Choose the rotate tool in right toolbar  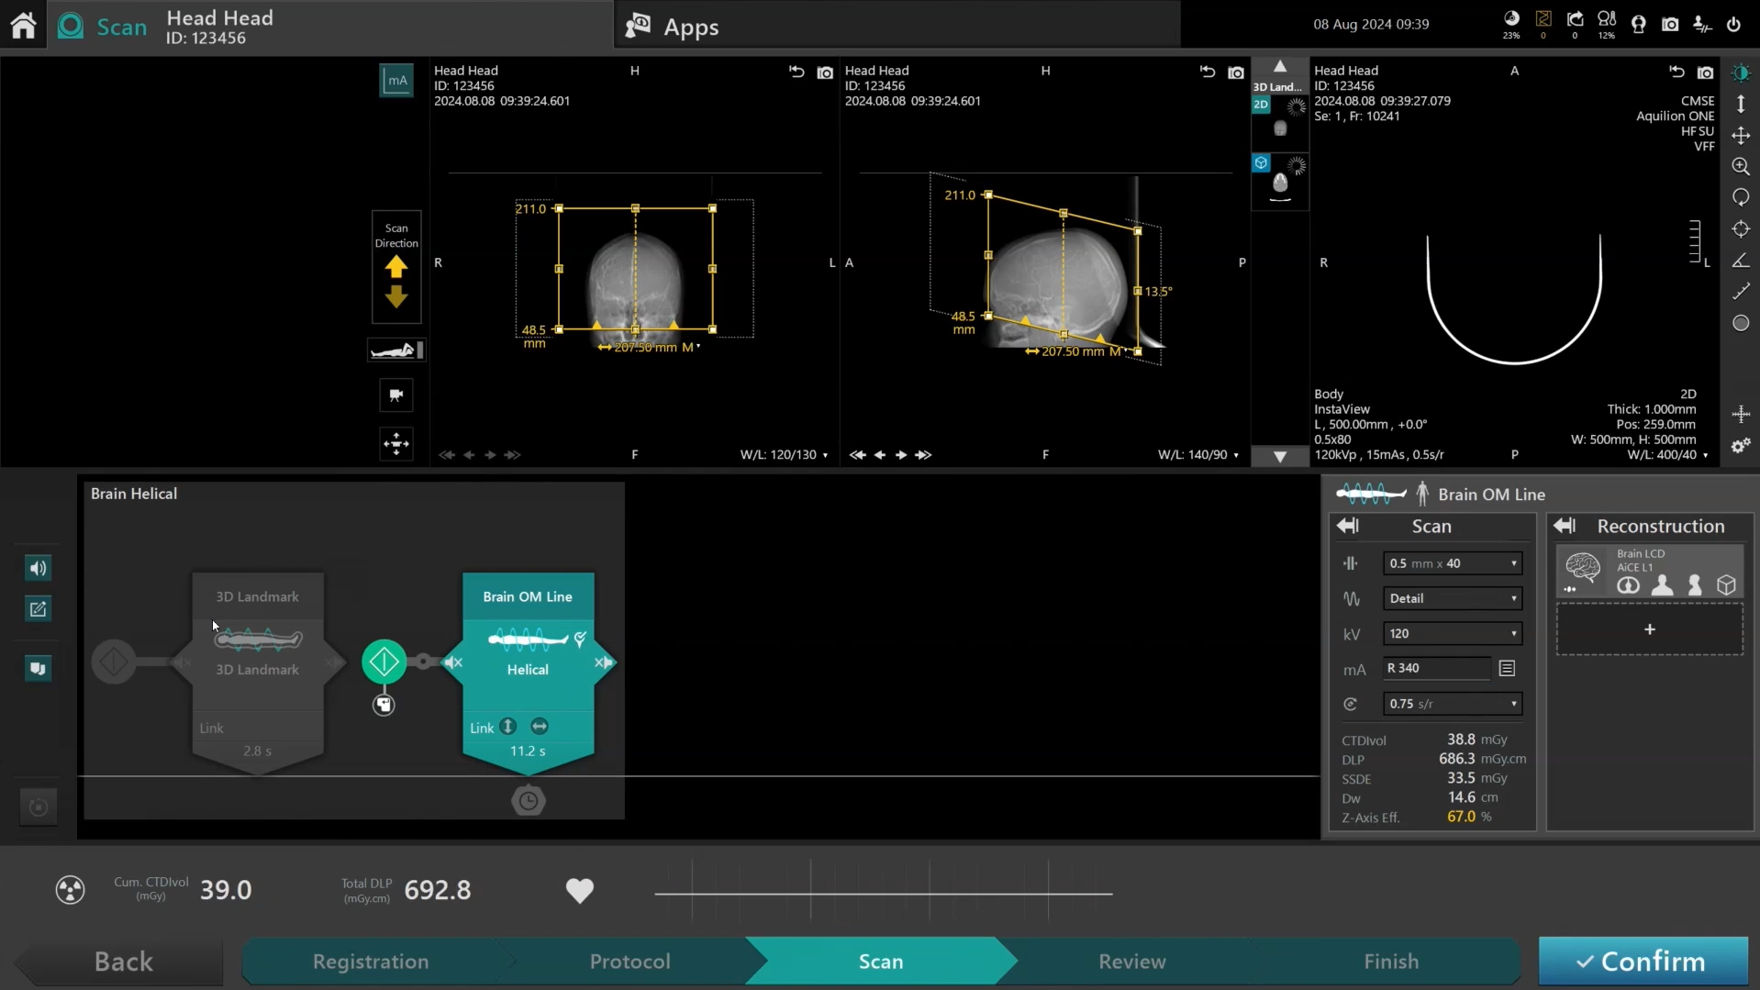1740,198
